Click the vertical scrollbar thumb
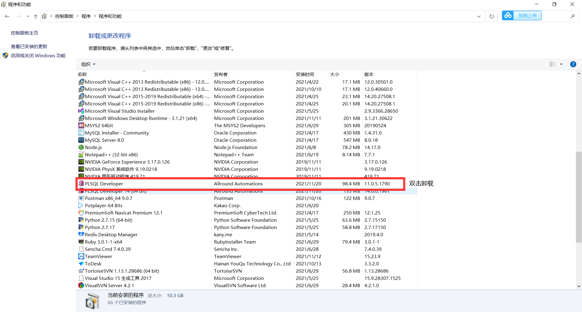582x312 pixels. 579,197
